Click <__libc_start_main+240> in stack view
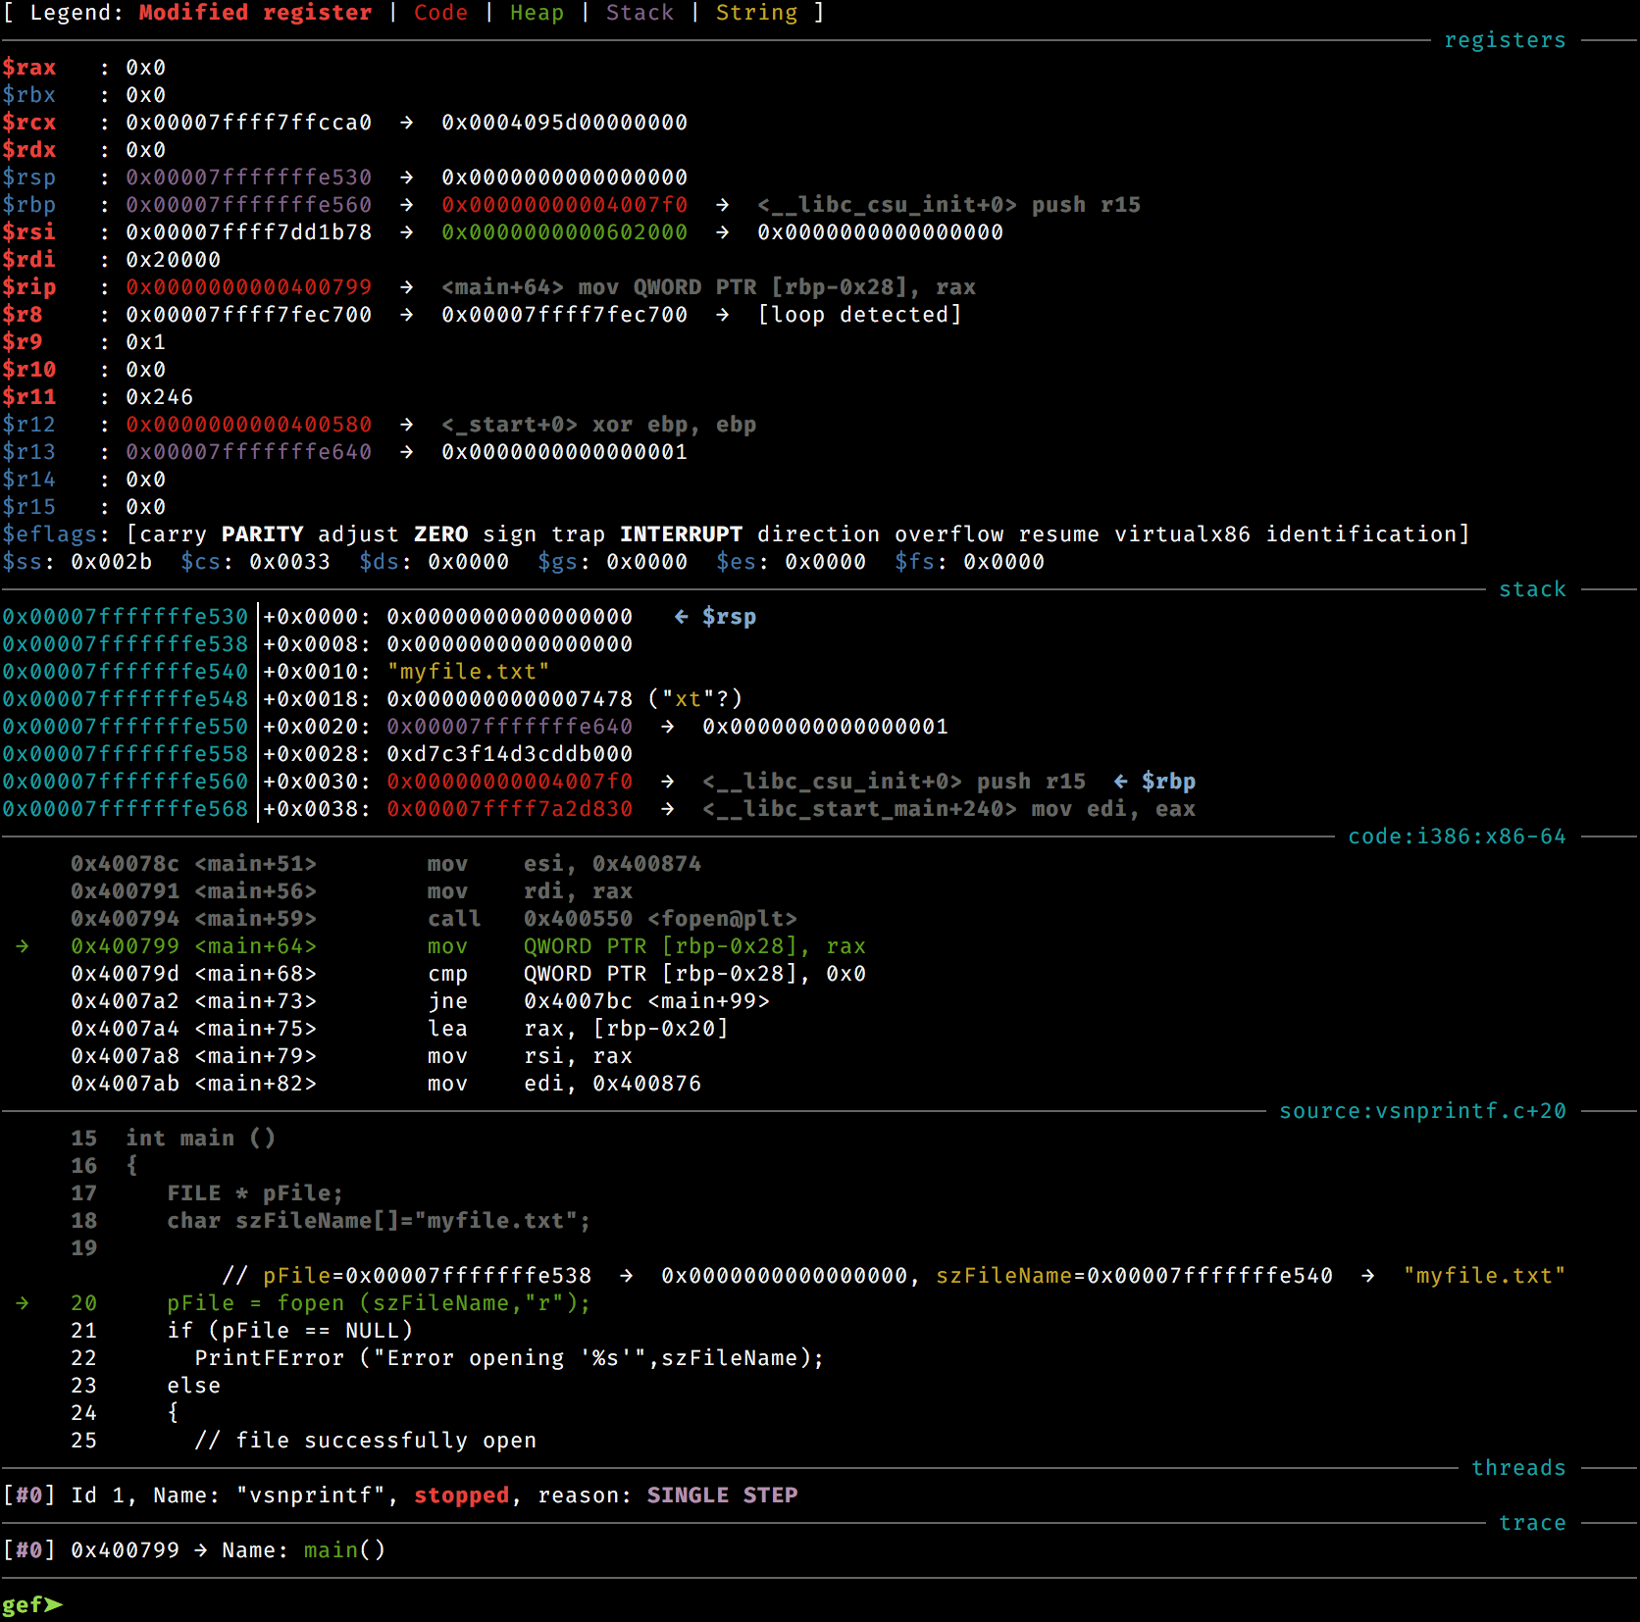Screen dimensions: 1640x1622 point(859,809)
